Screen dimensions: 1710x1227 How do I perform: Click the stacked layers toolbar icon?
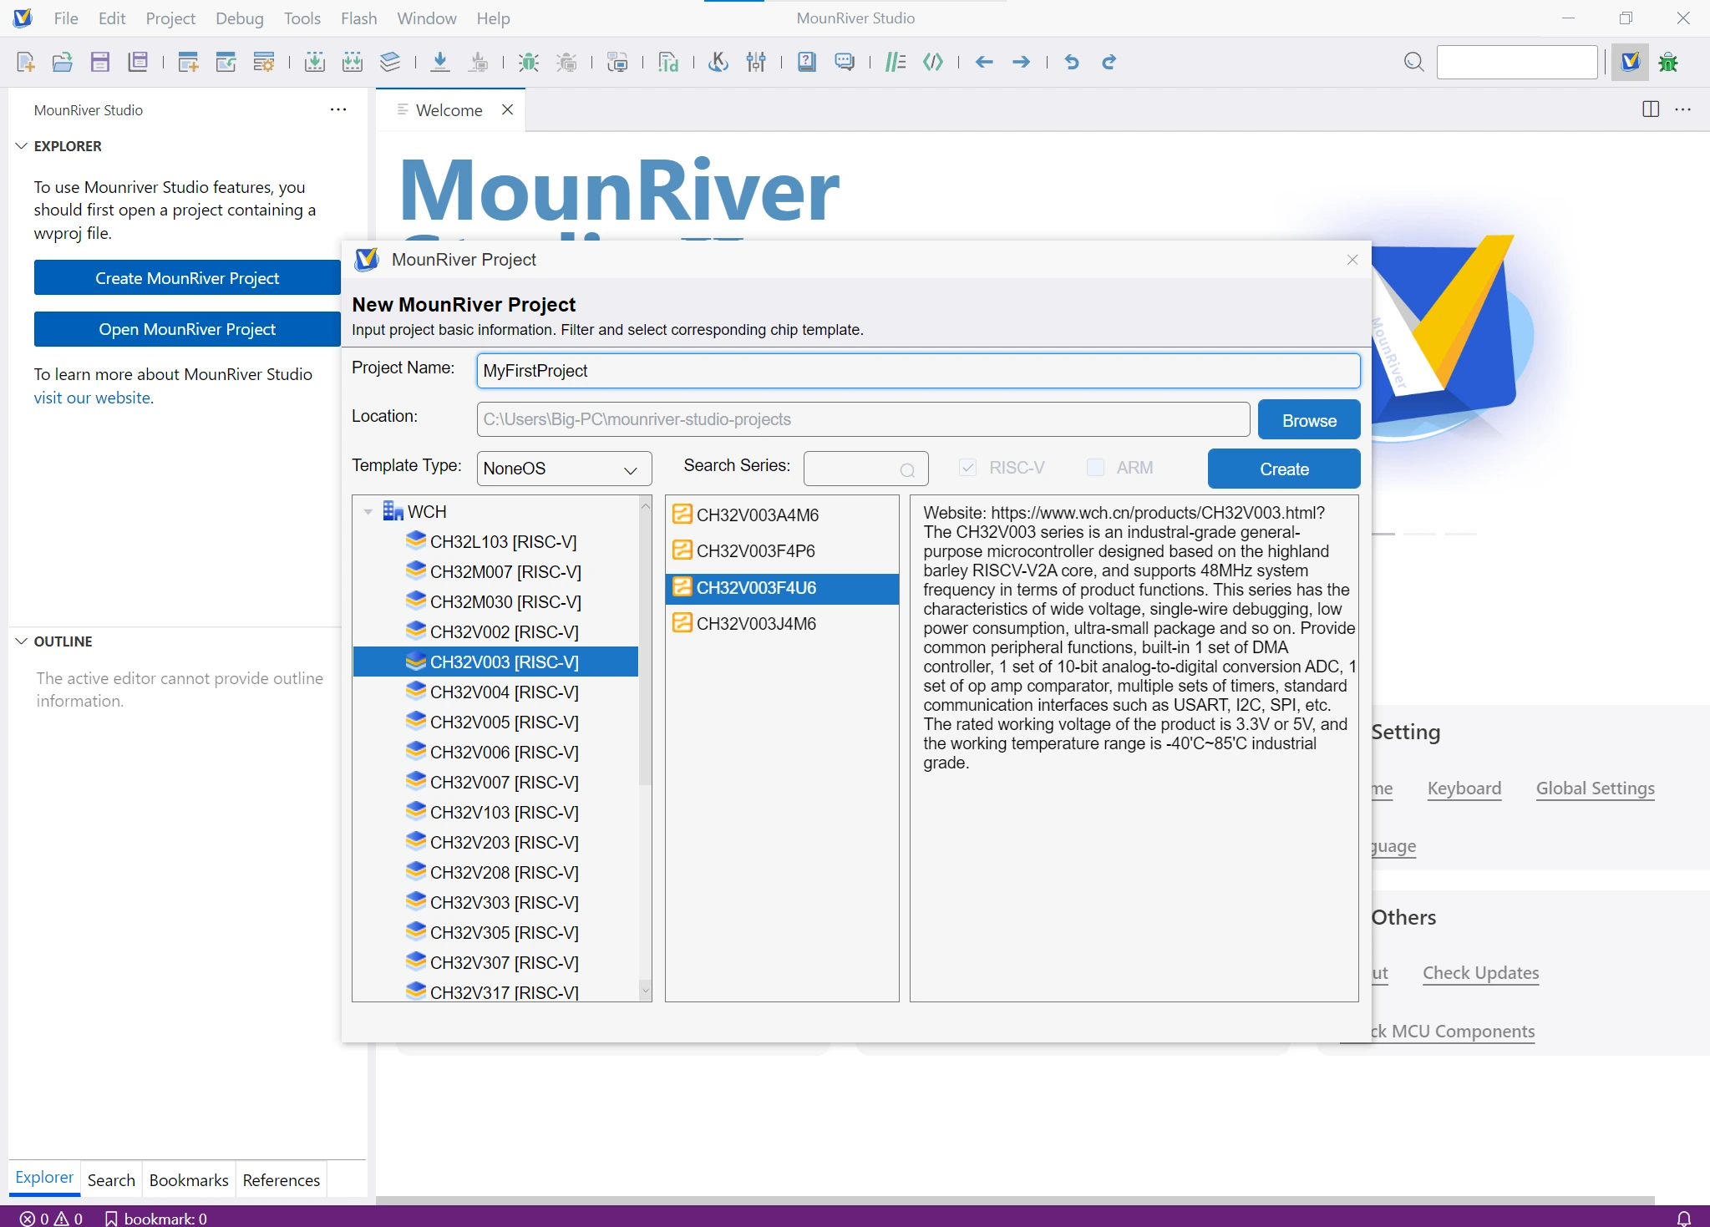[390, 62]
